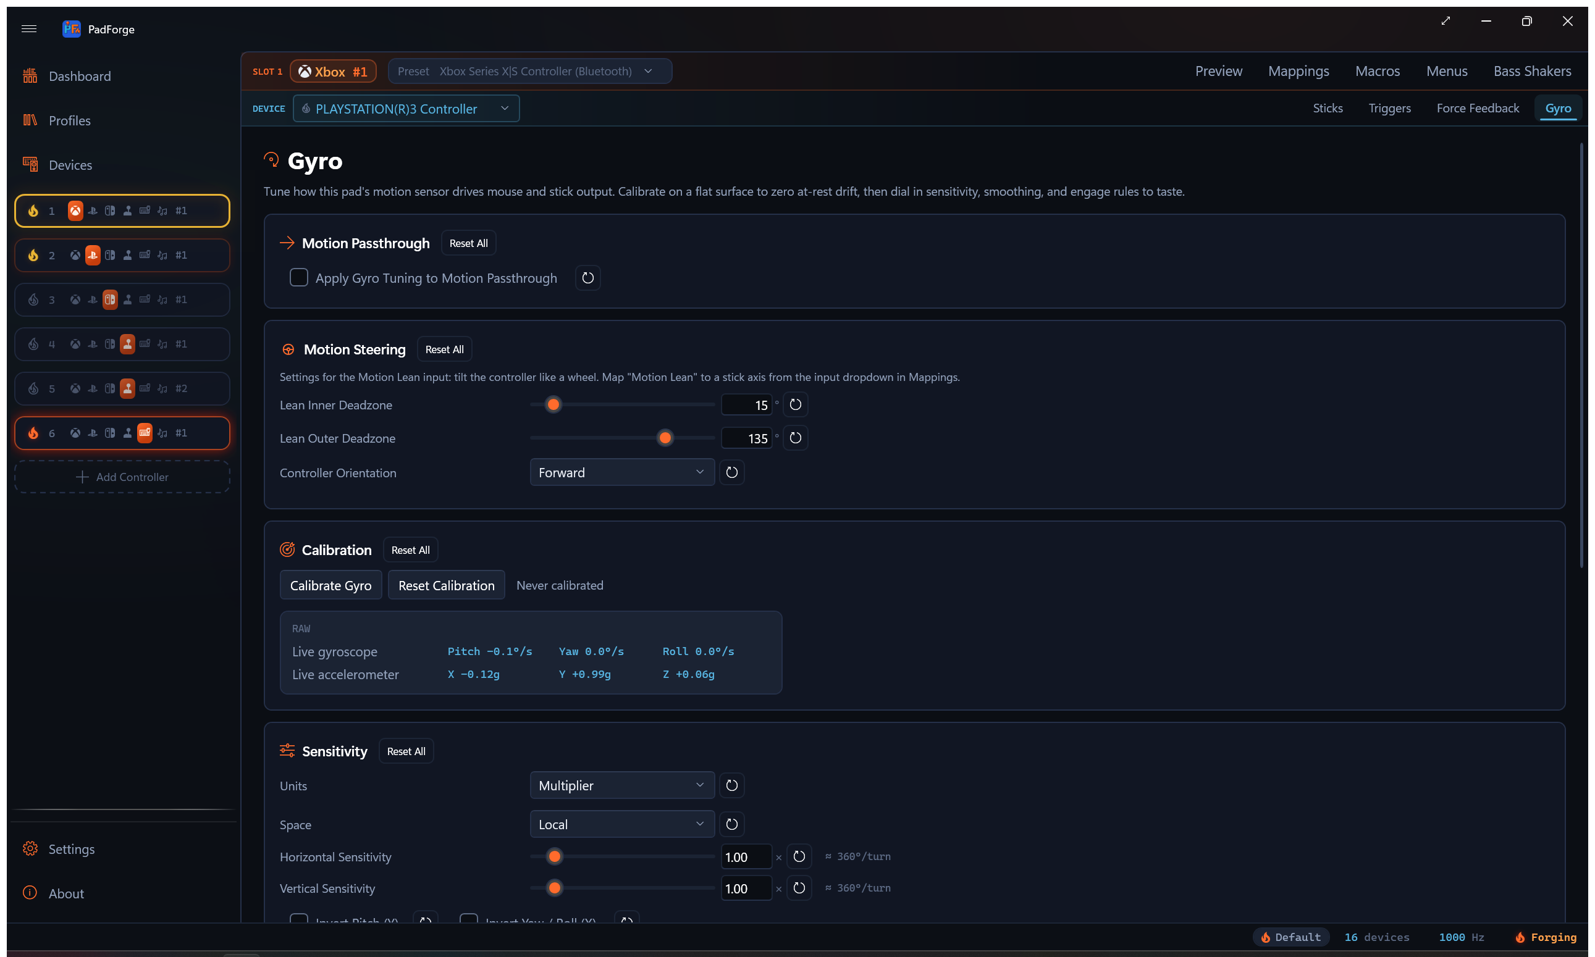The width and height of the screenshot is (1595, 957).
Task: Open the Space Local dropdown
Action: pos(622,824)
